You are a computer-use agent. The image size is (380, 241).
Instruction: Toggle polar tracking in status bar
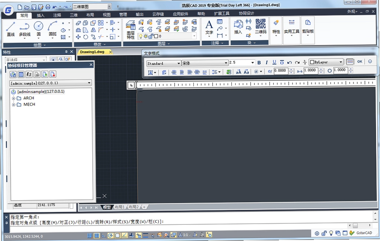coord(110,235)
